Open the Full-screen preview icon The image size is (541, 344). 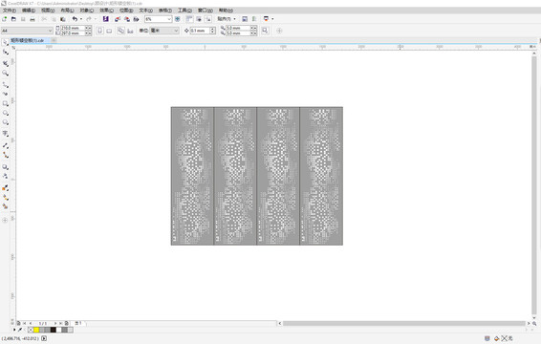(x=178, y=19)
